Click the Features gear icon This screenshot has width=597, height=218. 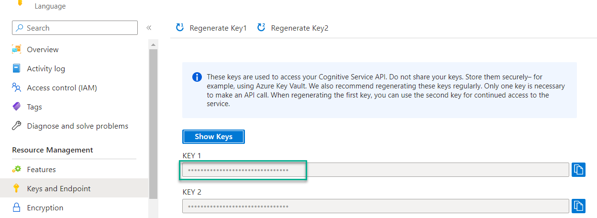click(17, 169)
